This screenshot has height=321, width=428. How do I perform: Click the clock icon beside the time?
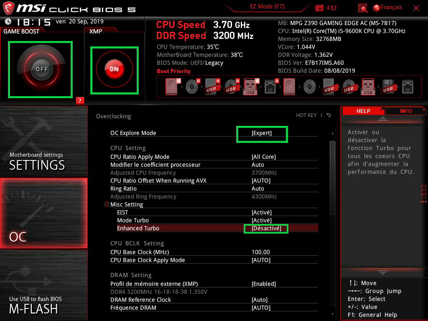8,22
